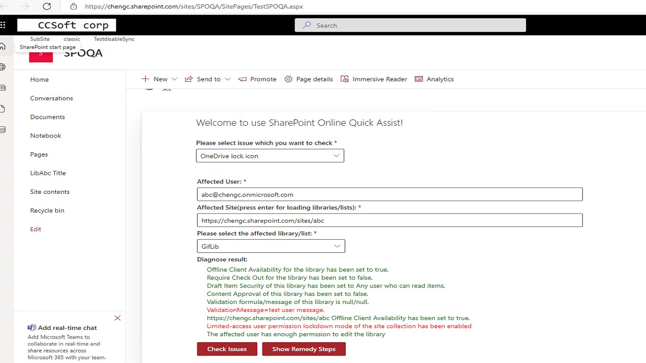Click the Affected User email field
646x363 pixels.
390,194
